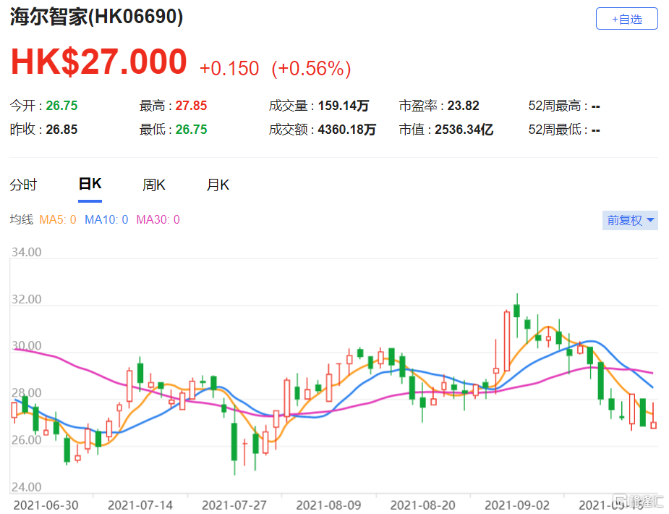
Task: Toggle the pink MA30 indicator label
Action: pos(158,220)
